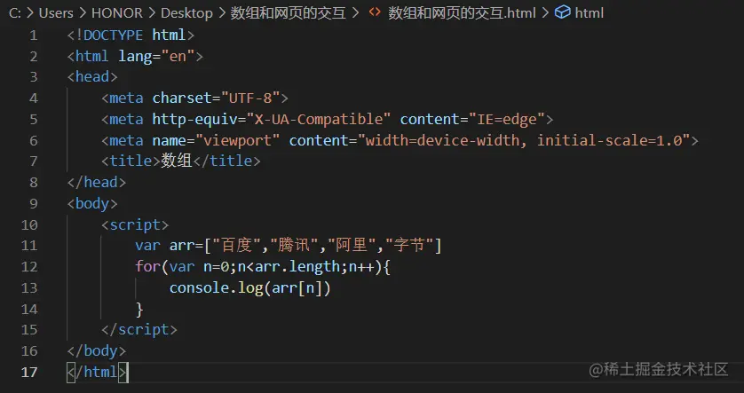Click line number 17 in gutter

coord(29,372)
